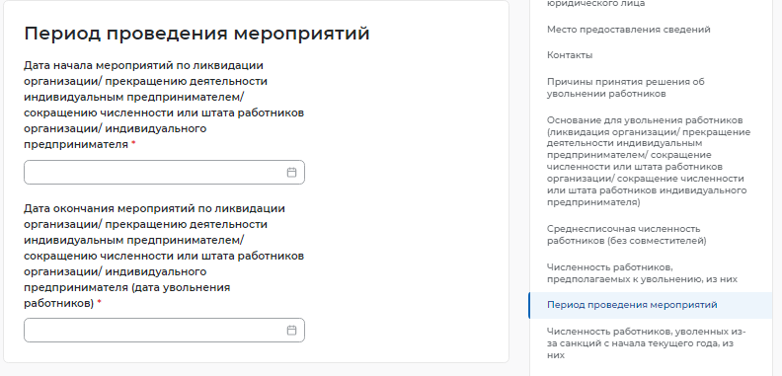Click the 'Дата начала мероприятий' field label
This screenshot has height=376, width=782.
(164, 105)
